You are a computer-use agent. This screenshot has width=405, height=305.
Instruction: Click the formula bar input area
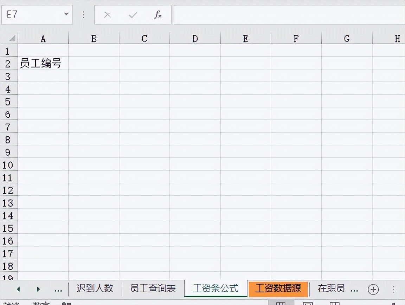(x=289, y=15)
